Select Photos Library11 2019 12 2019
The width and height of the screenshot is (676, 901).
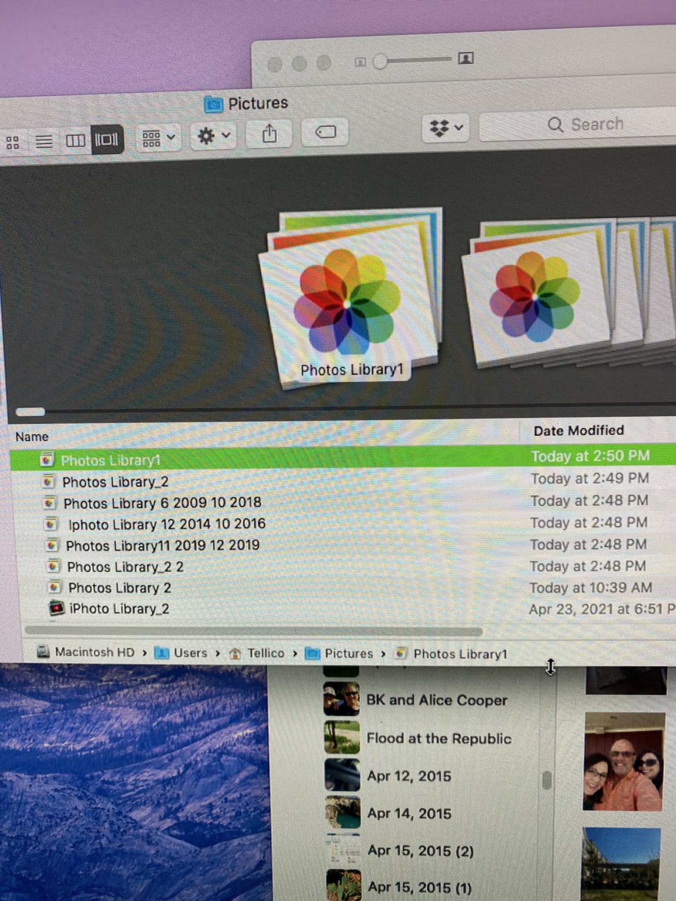click(x=343, y=545)
